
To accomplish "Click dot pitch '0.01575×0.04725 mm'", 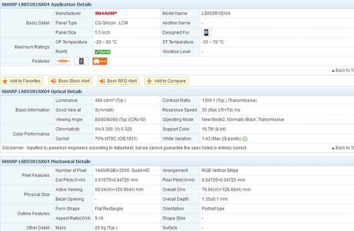I will click(x=117, y=180).
